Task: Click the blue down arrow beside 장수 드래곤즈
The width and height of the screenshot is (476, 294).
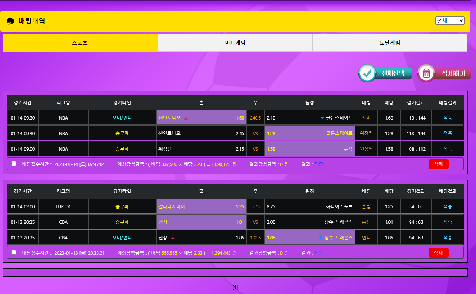Action: 320,238
